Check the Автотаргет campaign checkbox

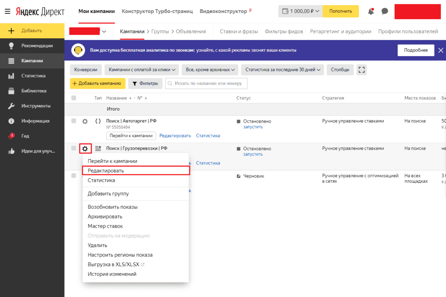coord(74,121)
